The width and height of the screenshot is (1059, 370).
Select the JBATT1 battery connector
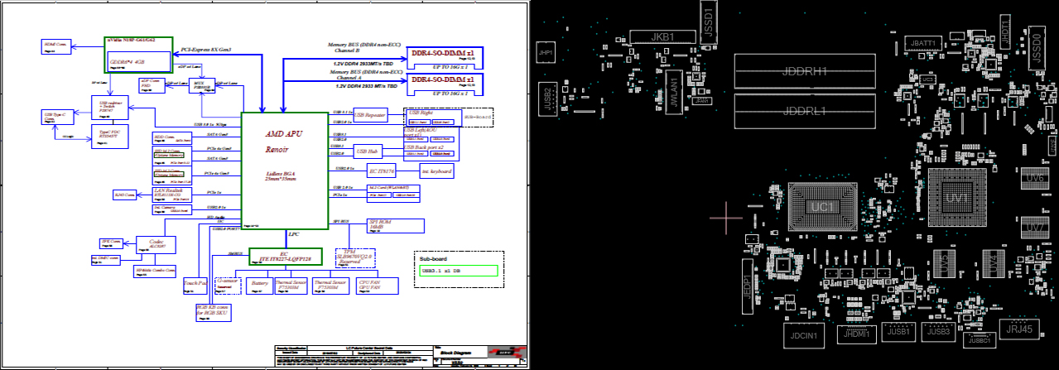[x=923, y=43]
